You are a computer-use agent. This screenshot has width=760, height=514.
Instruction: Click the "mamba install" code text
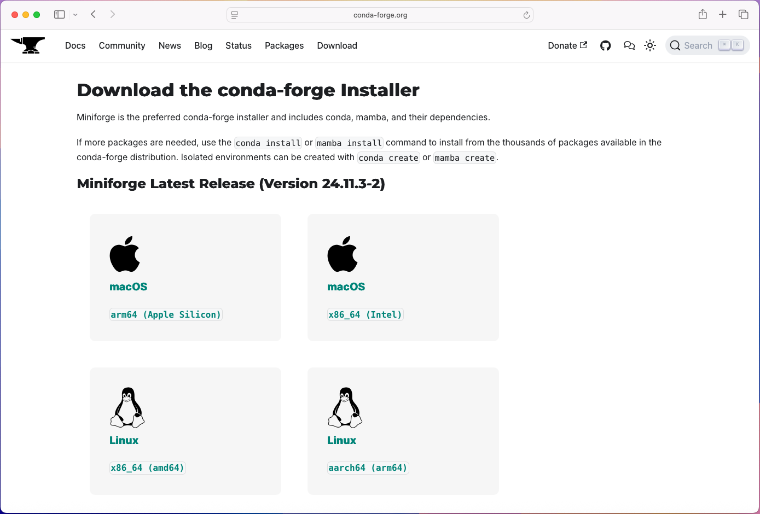pos(350,143)
